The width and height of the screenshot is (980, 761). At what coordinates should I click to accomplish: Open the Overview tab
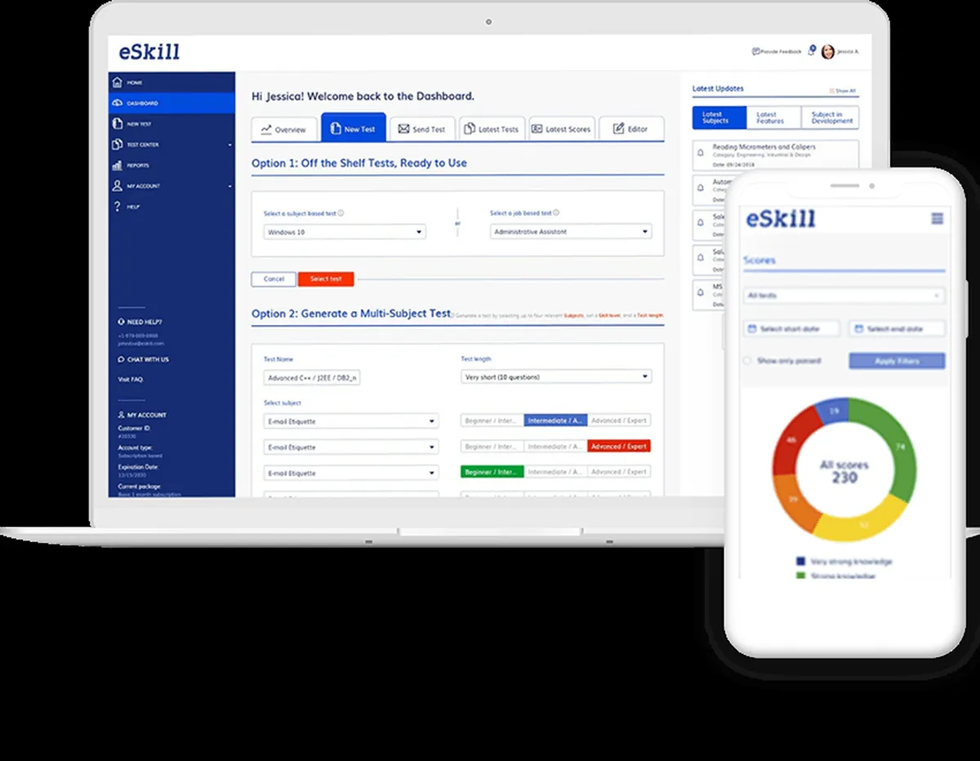283,129
